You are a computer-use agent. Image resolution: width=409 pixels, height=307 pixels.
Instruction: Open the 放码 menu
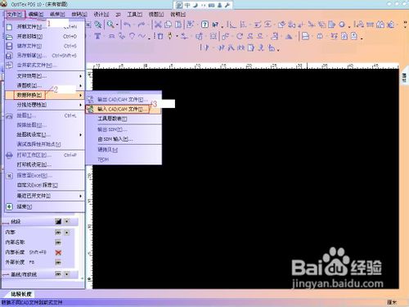(x=79, y=15)
